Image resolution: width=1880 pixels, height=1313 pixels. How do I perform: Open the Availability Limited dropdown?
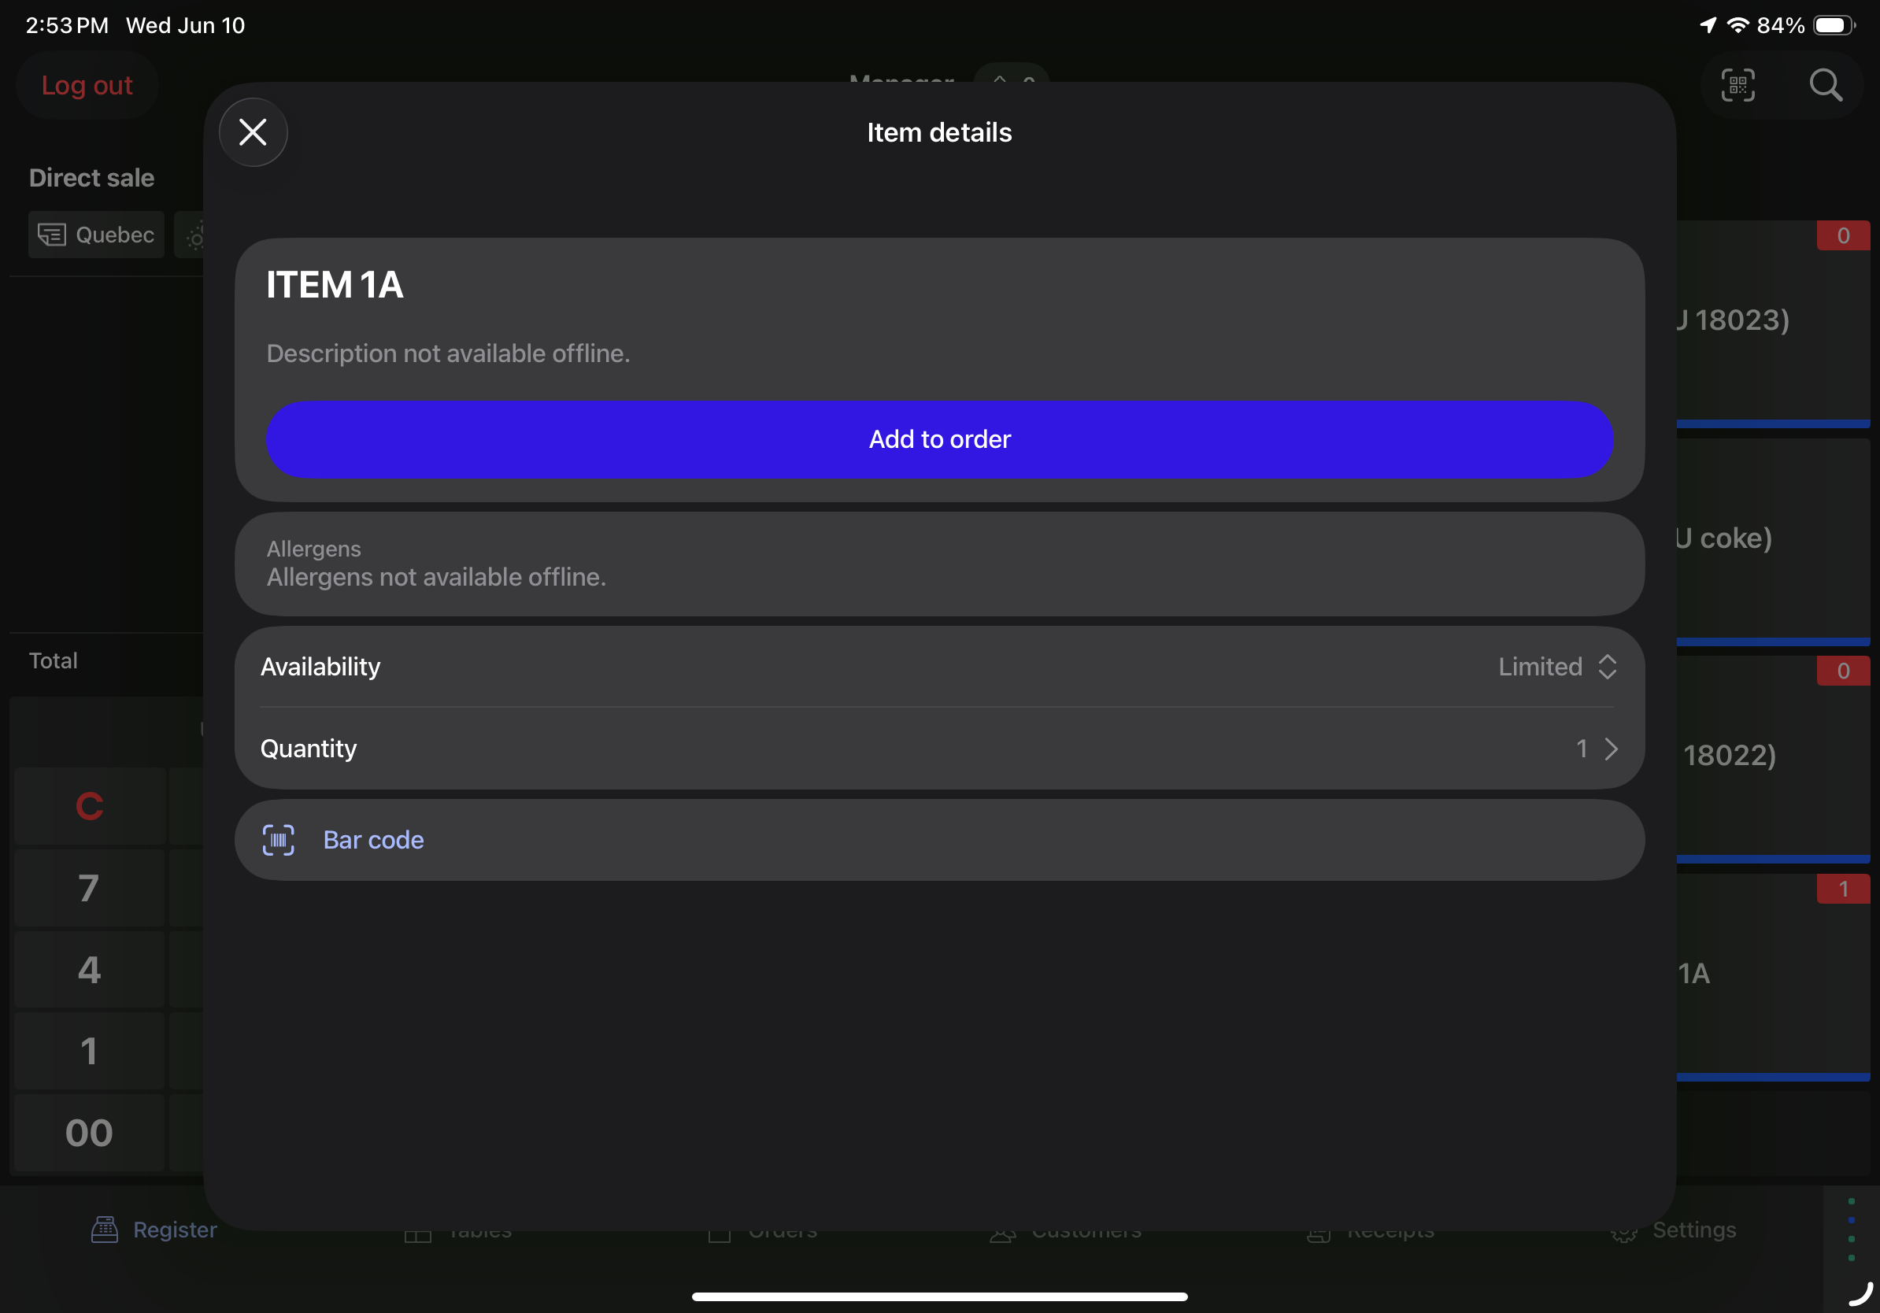tap(1557, 666)
